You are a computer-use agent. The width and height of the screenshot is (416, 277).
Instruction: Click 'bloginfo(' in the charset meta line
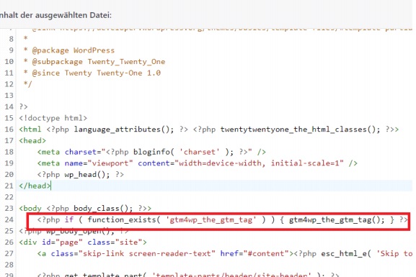(154, 152)
